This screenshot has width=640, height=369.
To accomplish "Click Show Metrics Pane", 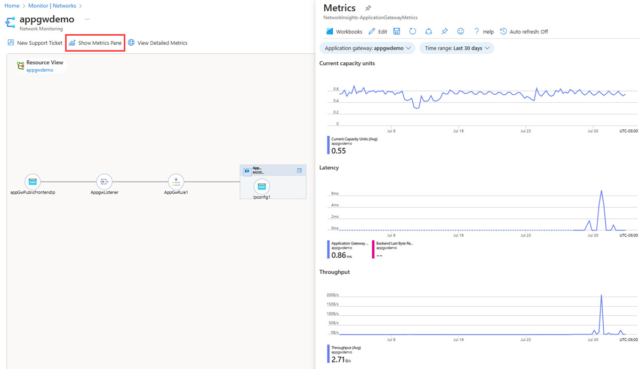I will [95, 43].
